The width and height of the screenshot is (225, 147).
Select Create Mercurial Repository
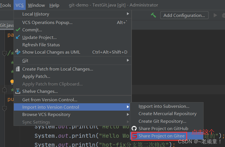point(167,114)
